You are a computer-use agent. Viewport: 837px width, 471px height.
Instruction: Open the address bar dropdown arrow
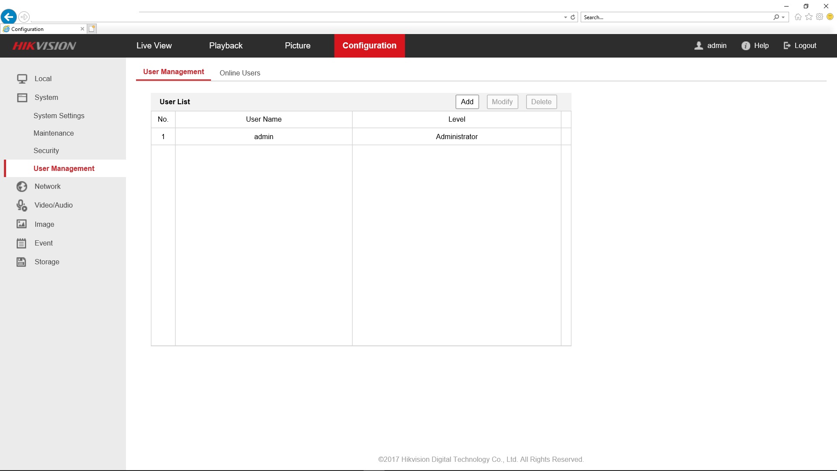coord(565,17)
